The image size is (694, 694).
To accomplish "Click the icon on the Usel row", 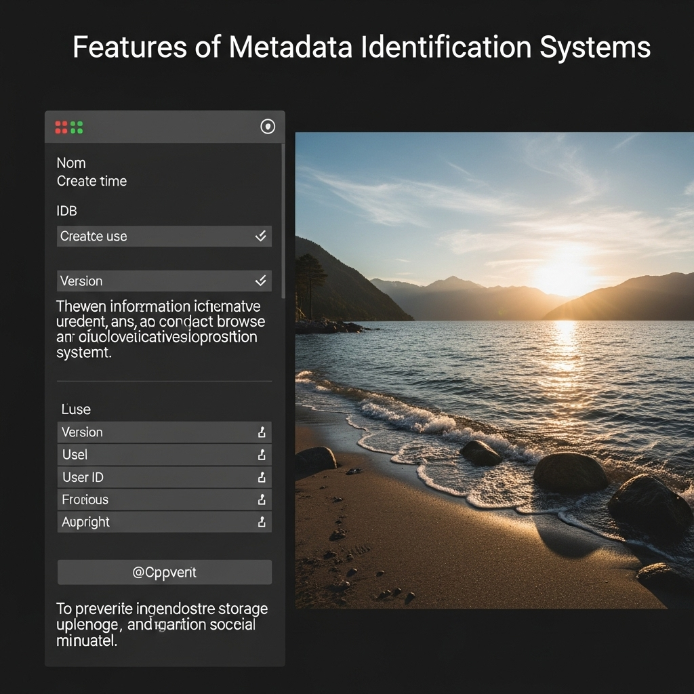I will [262, 455].
